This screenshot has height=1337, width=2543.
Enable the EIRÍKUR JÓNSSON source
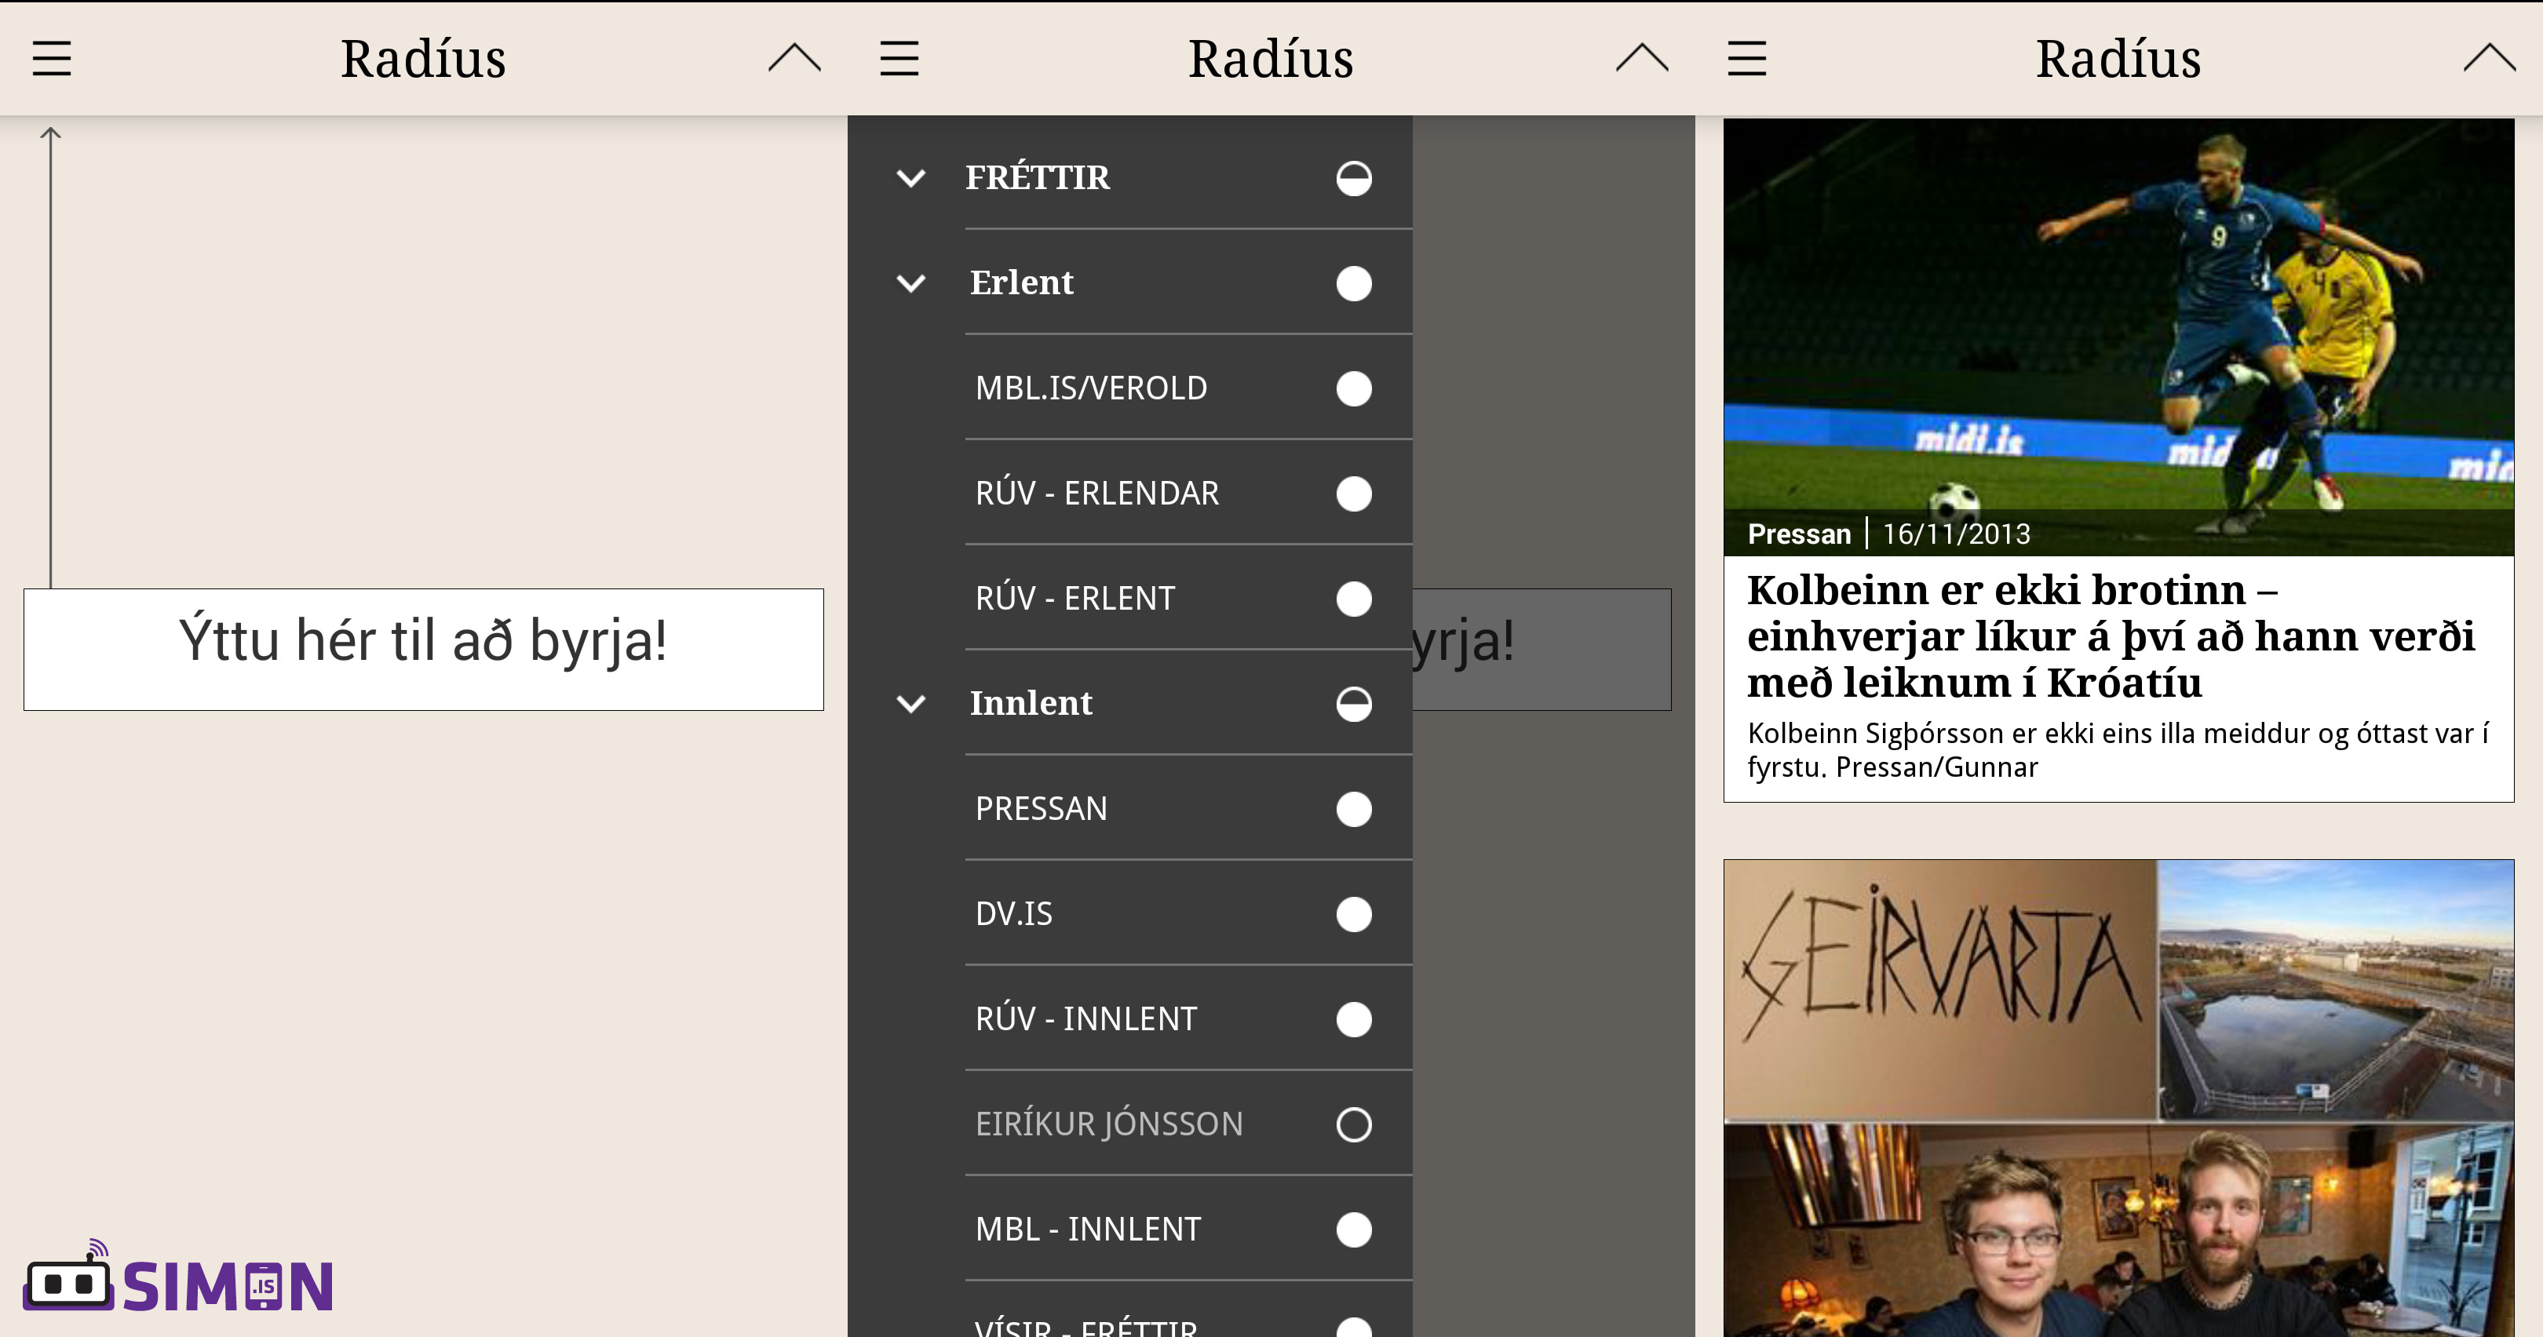tap(1353, 1124)
